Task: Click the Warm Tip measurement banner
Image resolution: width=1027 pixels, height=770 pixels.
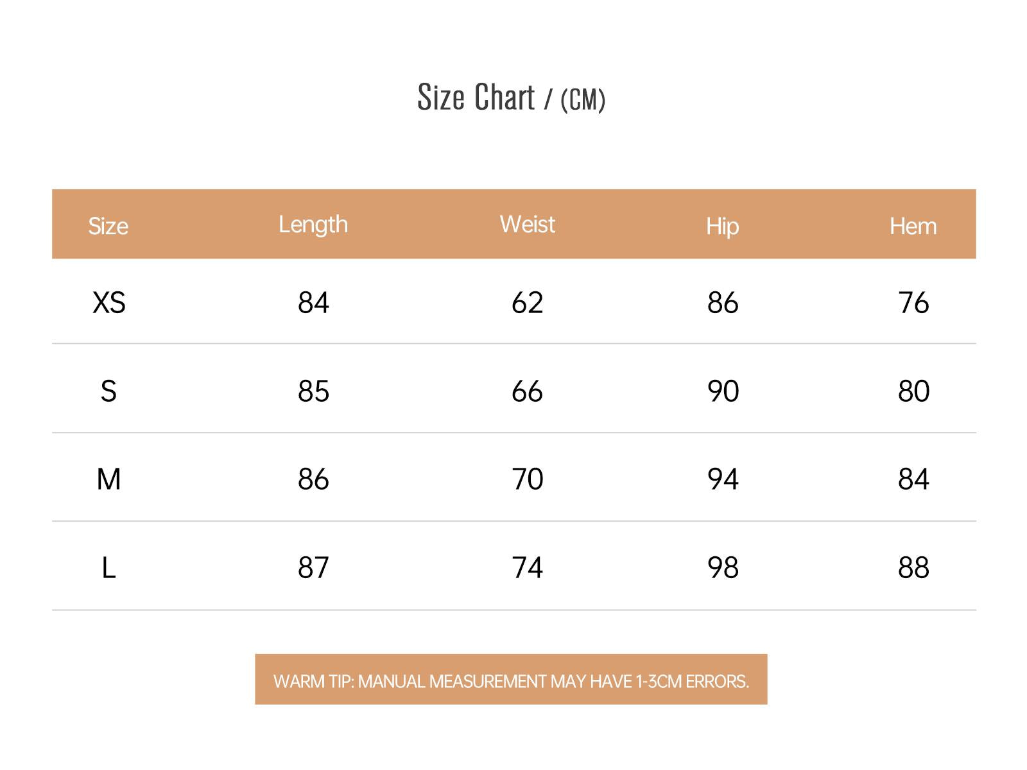Action: pyautogui.click(x=511, y=680)
